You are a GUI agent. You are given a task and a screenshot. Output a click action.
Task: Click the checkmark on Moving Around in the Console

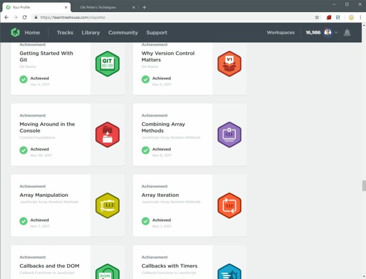pos(23,150)
